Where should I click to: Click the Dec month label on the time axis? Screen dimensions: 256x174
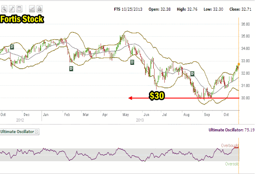pyautogui.click(x=27, y=115)
